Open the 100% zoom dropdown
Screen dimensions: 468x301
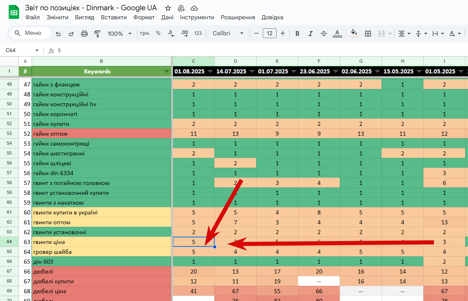point(119,34)
